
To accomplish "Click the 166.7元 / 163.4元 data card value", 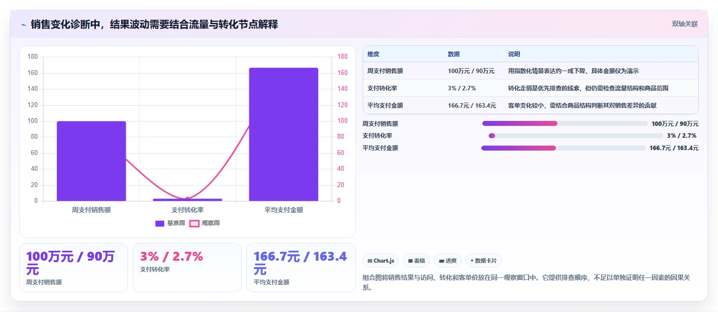I will tap(300, 263).
